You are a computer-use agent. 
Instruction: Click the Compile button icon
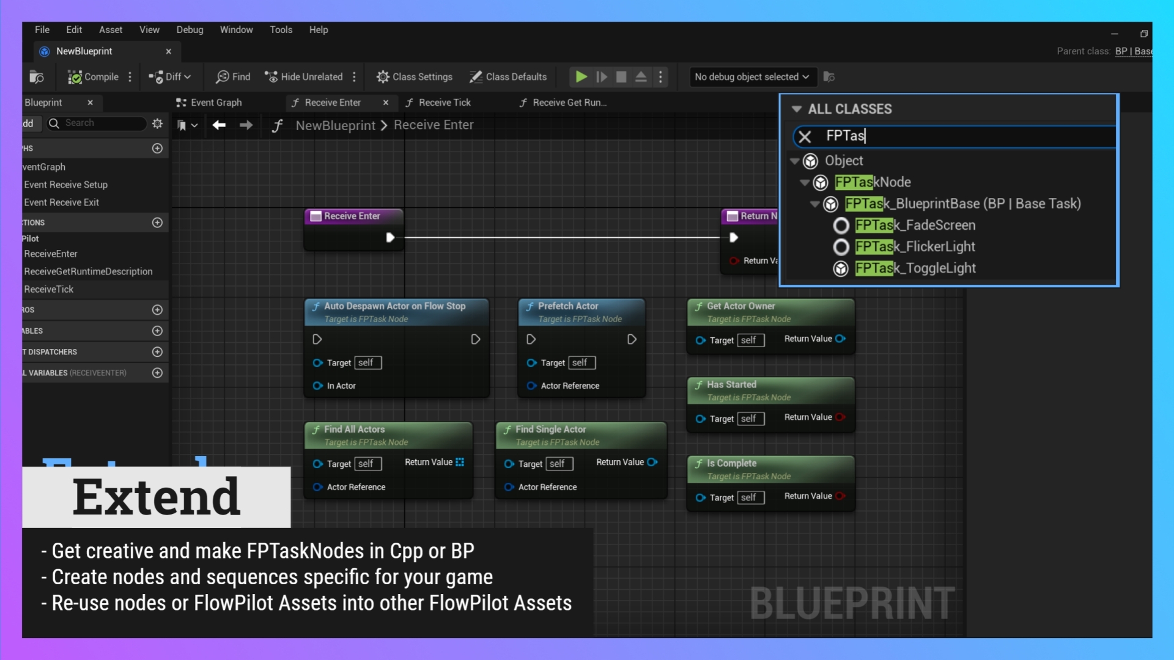75,77
